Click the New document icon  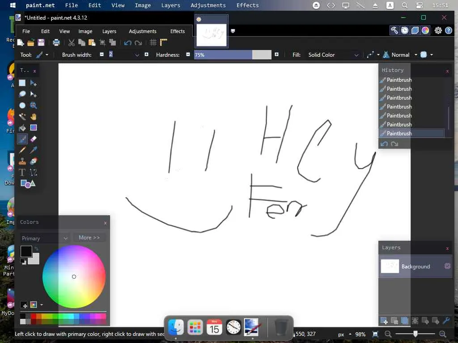[21, 42]
